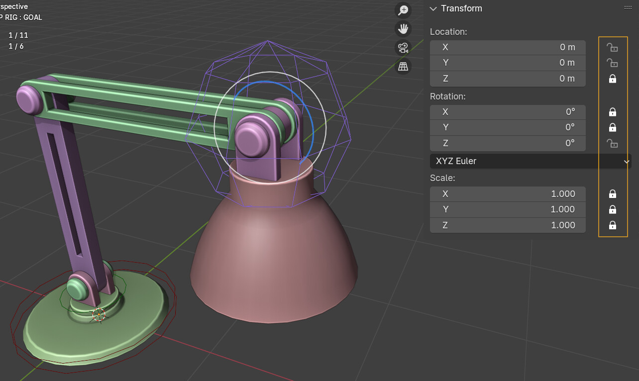The height and width of the screenshot is (381, 639).
Task: Click the Location Z value field
Action: pyautogui.click(x=508, y=79)
